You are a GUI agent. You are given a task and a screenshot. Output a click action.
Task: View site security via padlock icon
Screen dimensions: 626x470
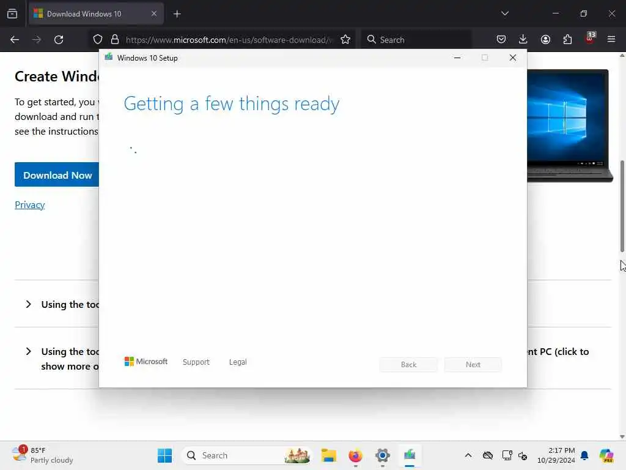pos(115,40)
